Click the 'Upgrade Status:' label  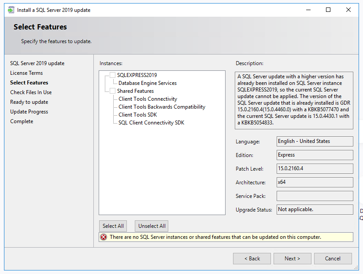point(254,210)
